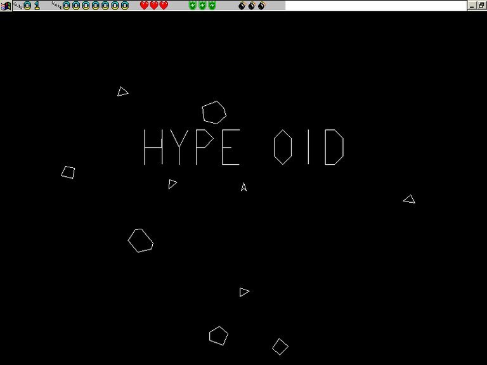Click the first red heart life icon
487x365 pixels.
tap(144, 6)
